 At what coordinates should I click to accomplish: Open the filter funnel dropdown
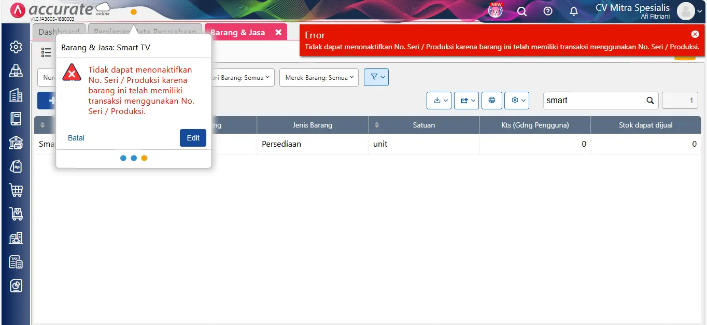pos(376,77)
